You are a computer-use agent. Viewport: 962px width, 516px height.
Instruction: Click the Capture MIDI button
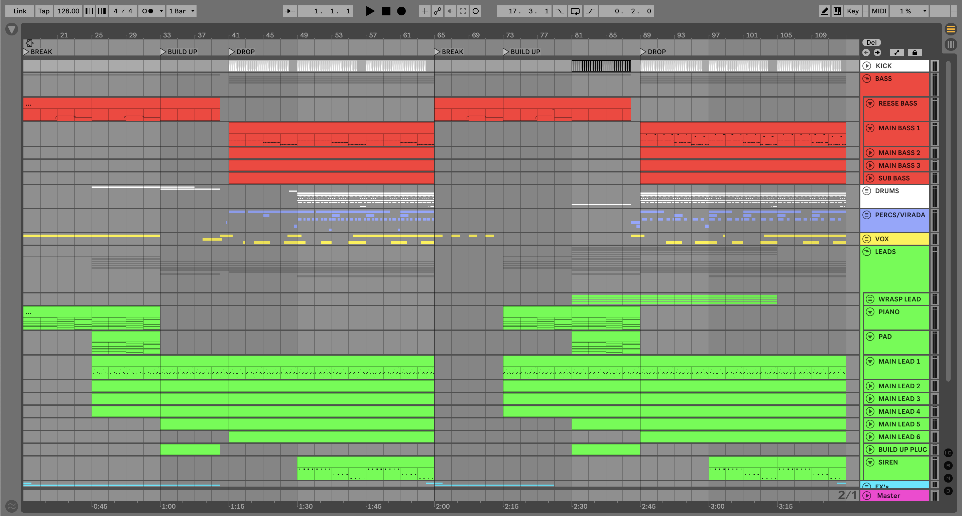[463, 11]
